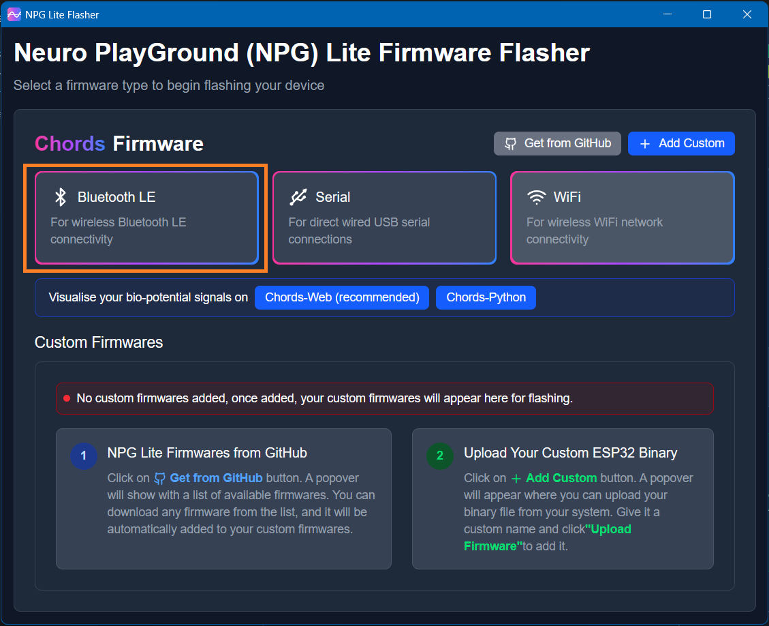Open Chords-Web (recommended) visualiser

342,297
